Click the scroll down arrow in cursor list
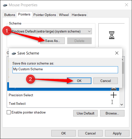The height and width of the screenshot is (139, 132). pos(122,104)
